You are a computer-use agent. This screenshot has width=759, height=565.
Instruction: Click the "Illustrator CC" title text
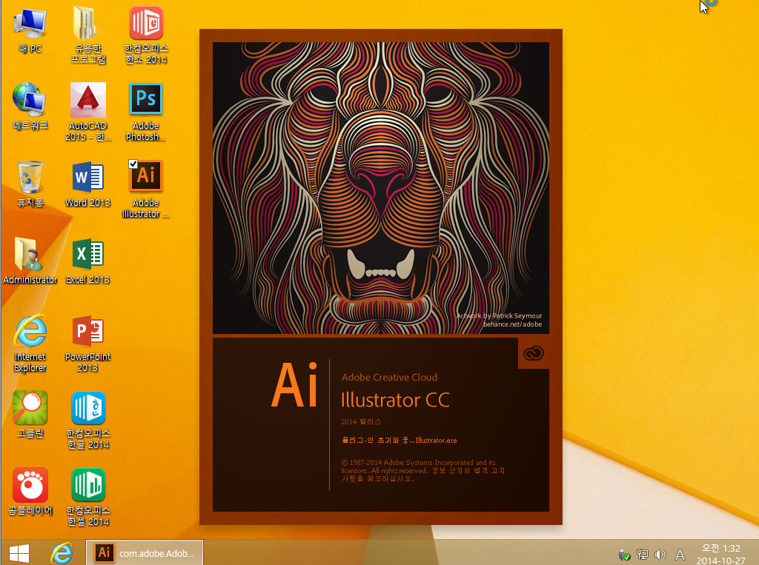tap(396, 400)
